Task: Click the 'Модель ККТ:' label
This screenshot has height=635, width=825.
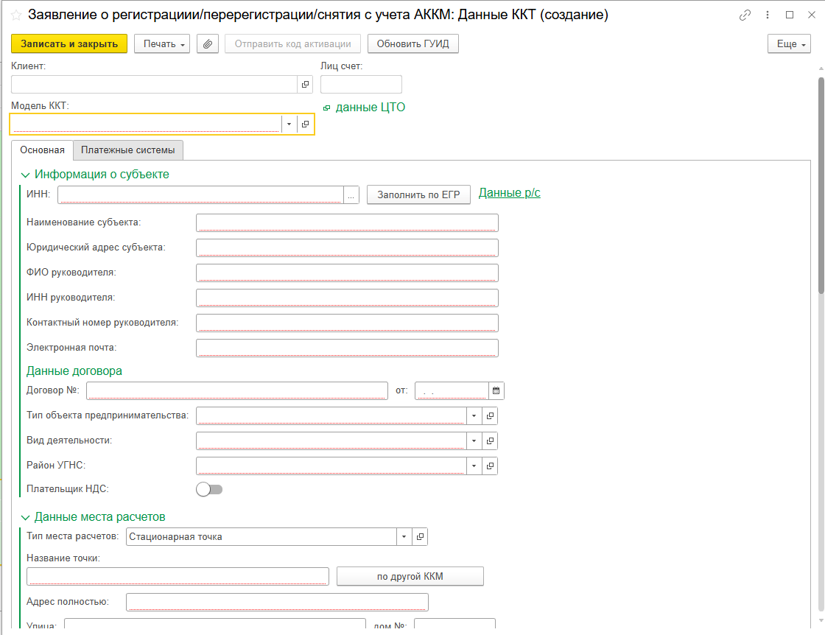Action: 40,106
